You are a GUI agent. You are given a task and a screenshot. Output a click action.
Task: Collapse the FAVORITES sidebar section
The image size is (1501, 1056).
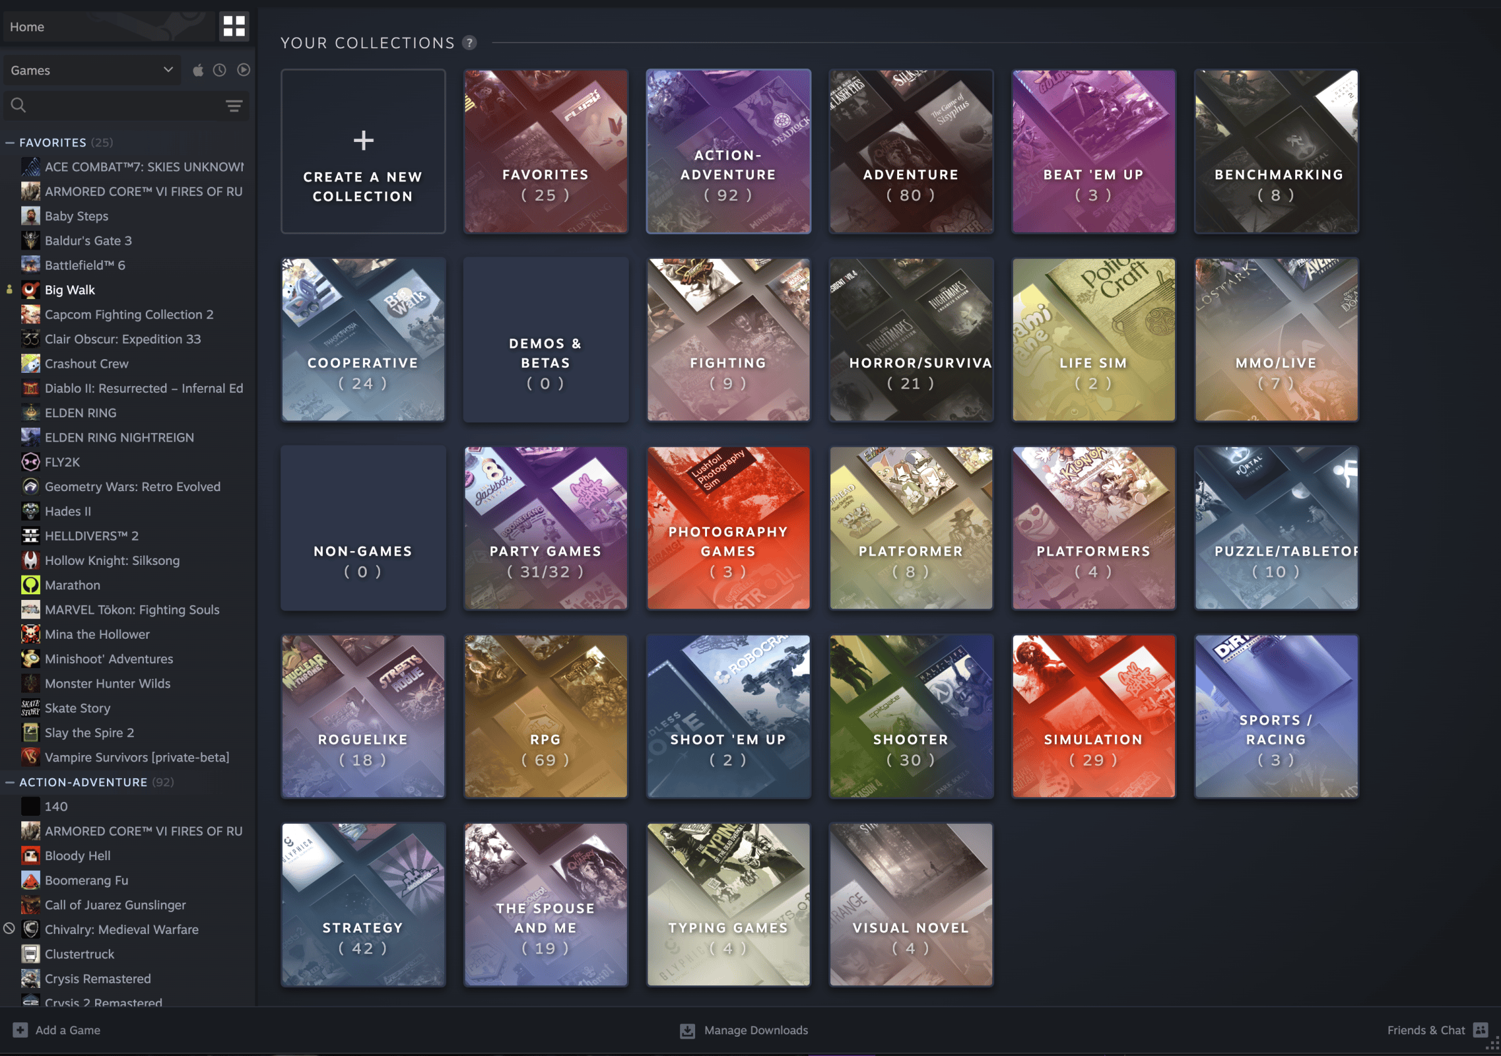pyautogui.click(x=10, y=143)
